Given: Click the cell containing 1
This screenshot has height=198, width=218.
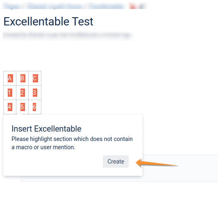Looking at the screenshot, I should pos(10,93).
